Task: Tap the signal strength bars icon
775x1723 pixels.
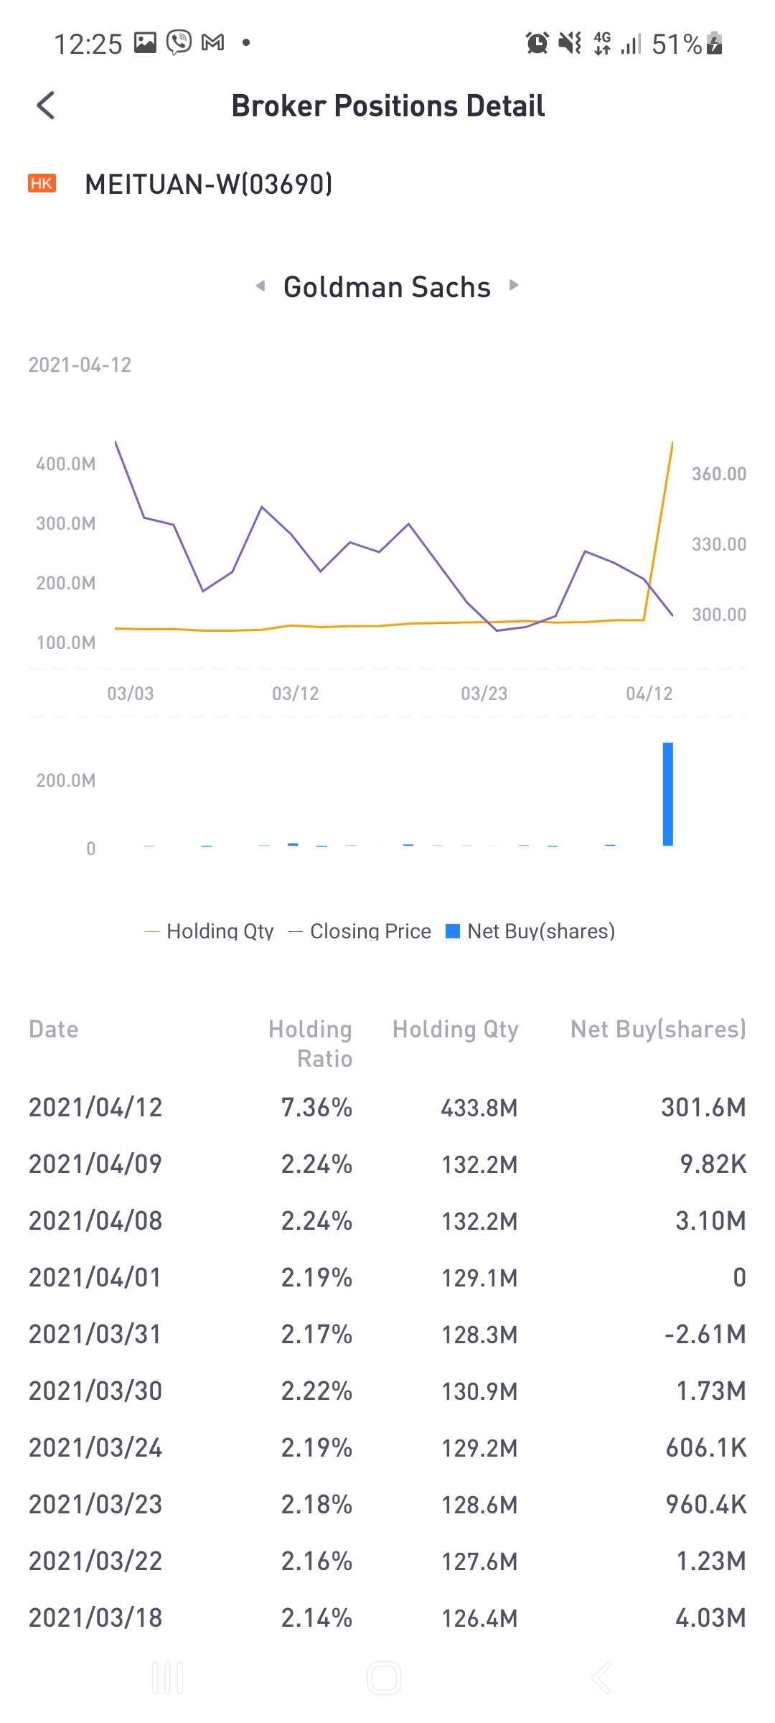Action: click(x=631, y=45)
